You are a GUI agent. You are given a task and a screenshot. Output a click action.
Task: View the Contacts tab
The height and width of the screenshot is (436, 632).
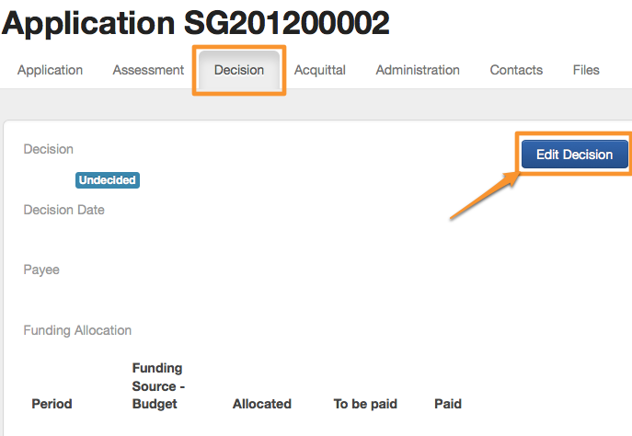(x=516, y=70)
